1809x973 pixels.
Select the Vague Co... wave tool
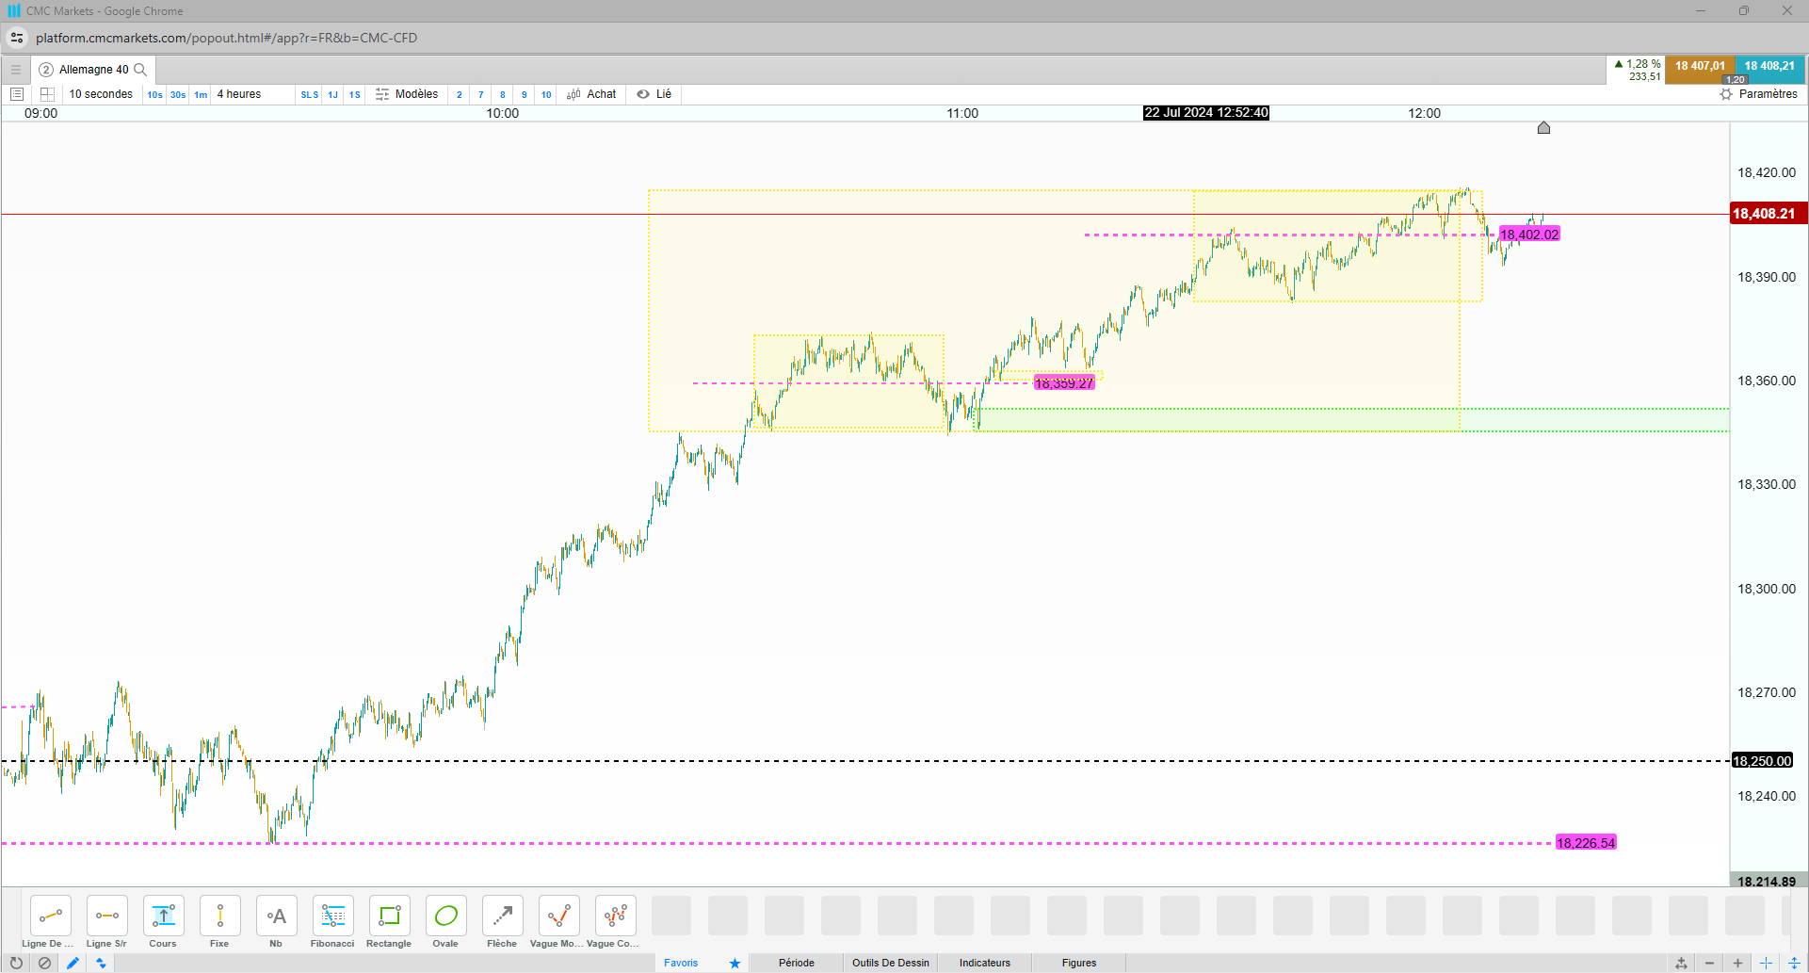pos(616,916)
